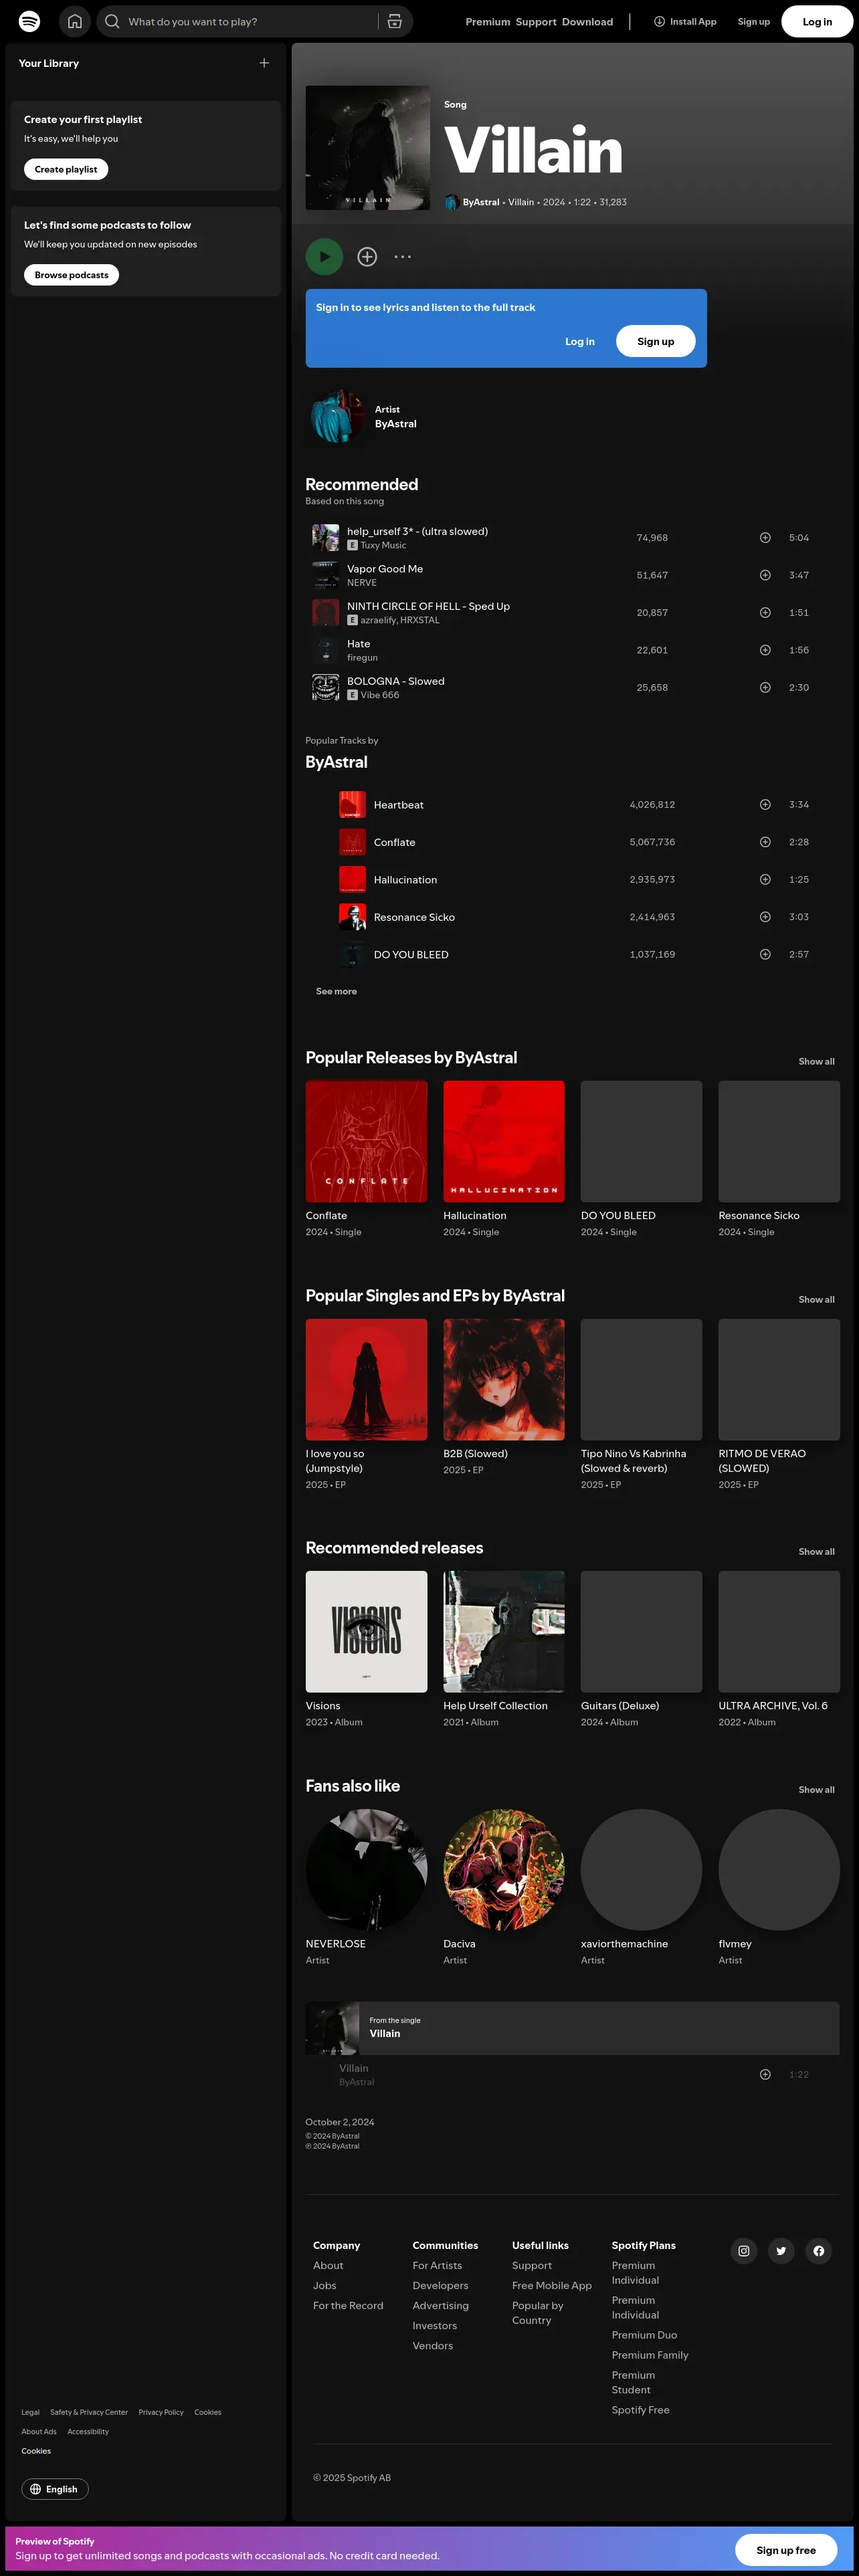The height and width of the screenshot is (2576, 859).
Task: Open Download in top navigation
Action: [588, 21]
